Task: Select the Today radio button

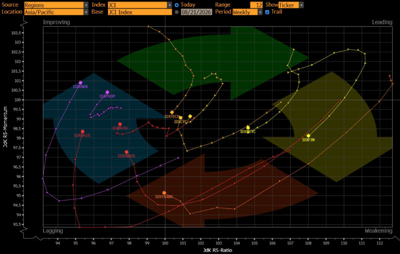Action: click(x=177, y=5)
